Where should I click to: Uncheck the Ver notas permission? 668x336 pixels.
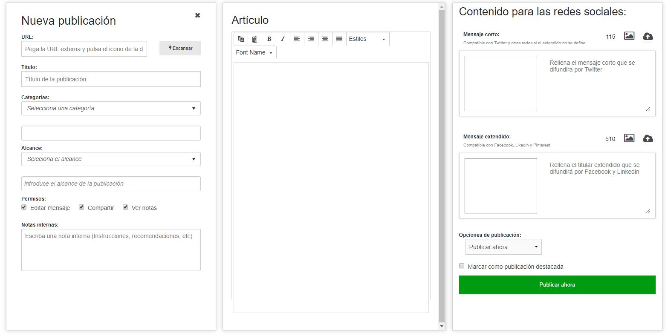125,207
